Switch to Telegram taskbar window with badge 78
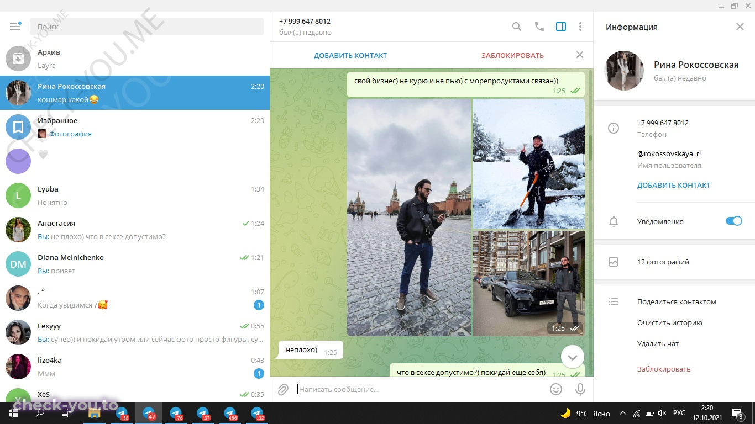This screenshot has width=755, height=424. click(176, 413)
